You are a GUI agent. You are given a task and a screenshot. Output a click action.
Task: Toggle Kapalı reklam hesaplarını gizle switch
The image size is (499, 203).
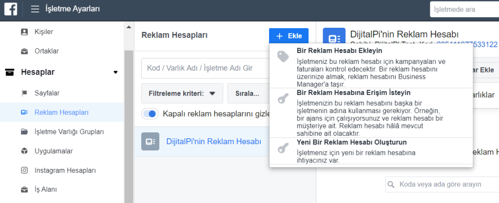[x=150, y=114]
